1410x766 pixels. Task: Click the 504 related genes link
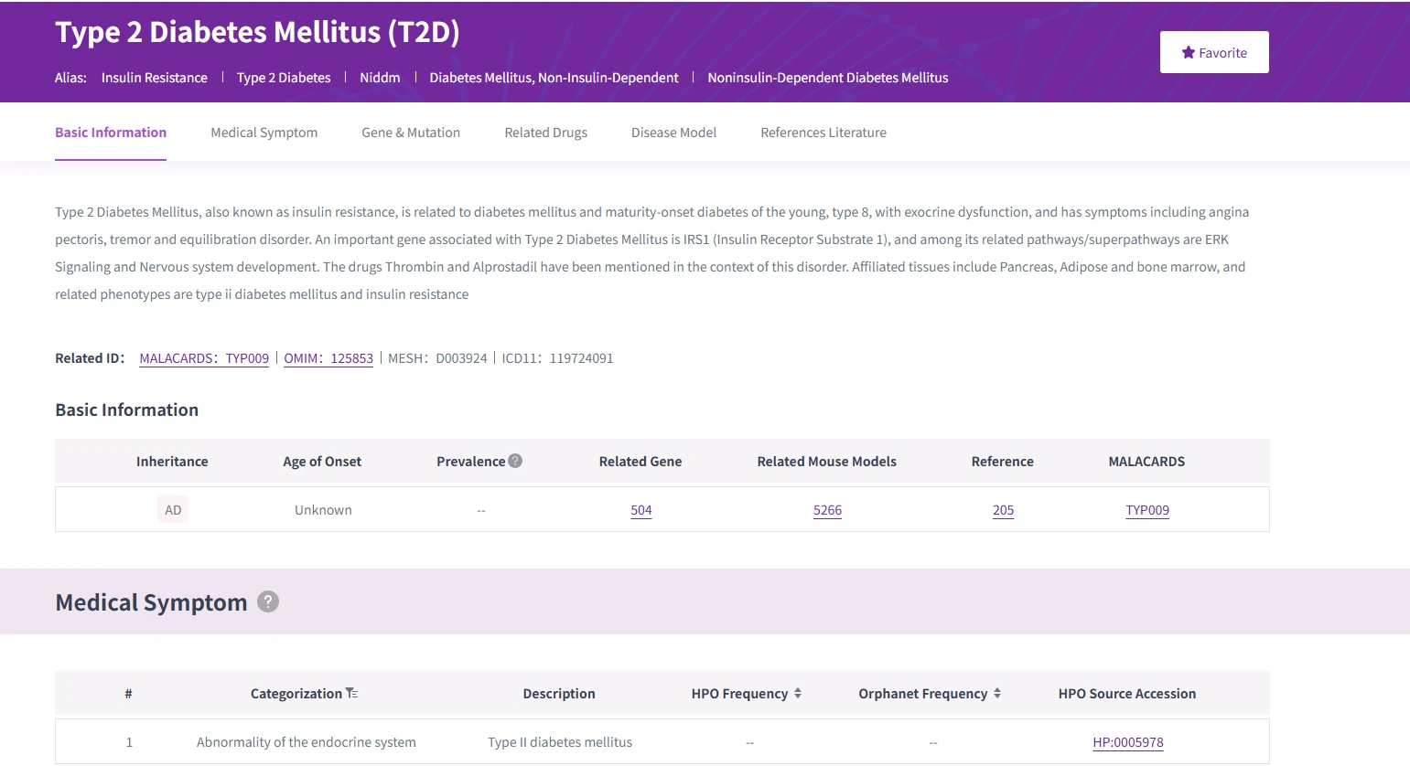(x=640, y=510)
